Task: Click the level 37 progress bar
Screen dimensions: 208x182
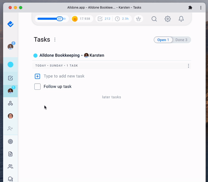Action: (52, 19)
